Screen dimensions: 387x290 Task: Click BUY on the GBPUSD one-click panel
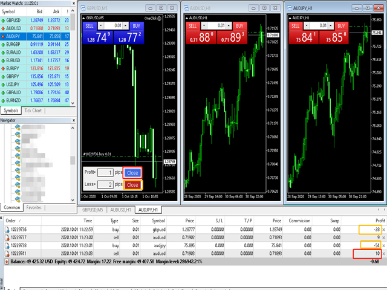[136, 26]
